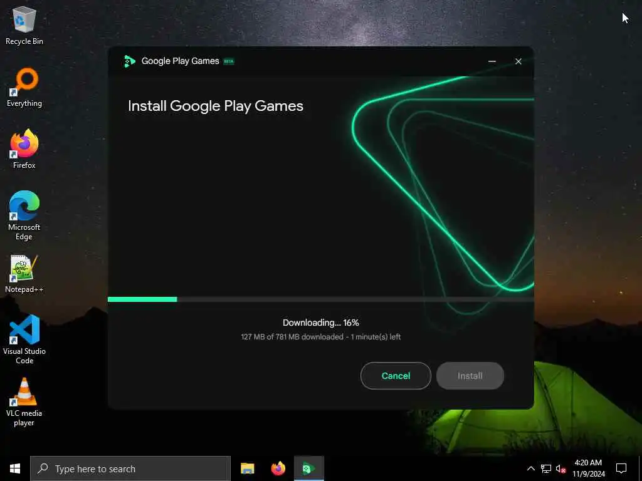Viewport: 642px width, 481px height.
Task: Select the VLC media player desktop shortcut
Action: point(24,402)
